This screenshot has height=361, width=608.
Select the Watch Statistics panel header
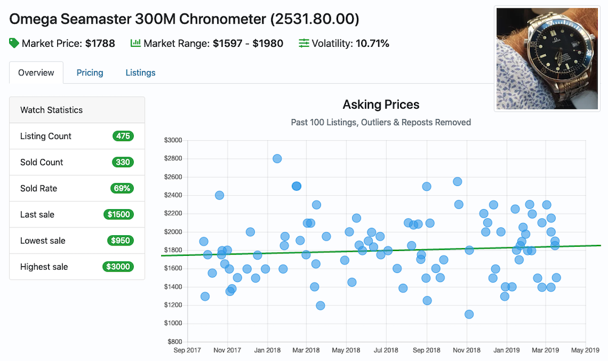77,110
